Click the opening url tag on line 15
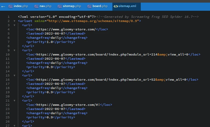The height and width of the screenshot is (127, 210). click(x=27, y=75)
